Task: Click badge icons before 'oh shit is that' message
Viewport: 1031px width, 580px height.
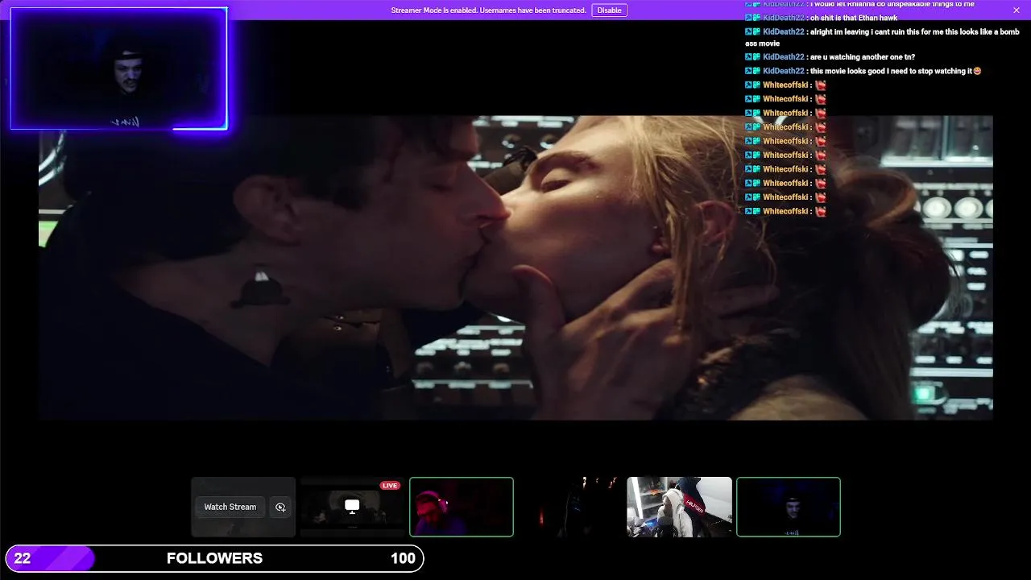Action: pos(752,18)
